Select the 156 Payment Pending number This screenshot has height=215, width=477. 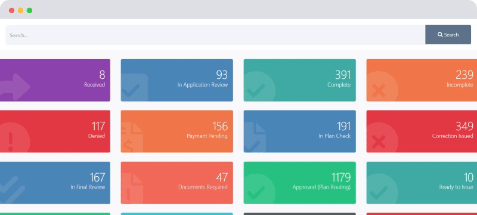[x=220, y=126]
